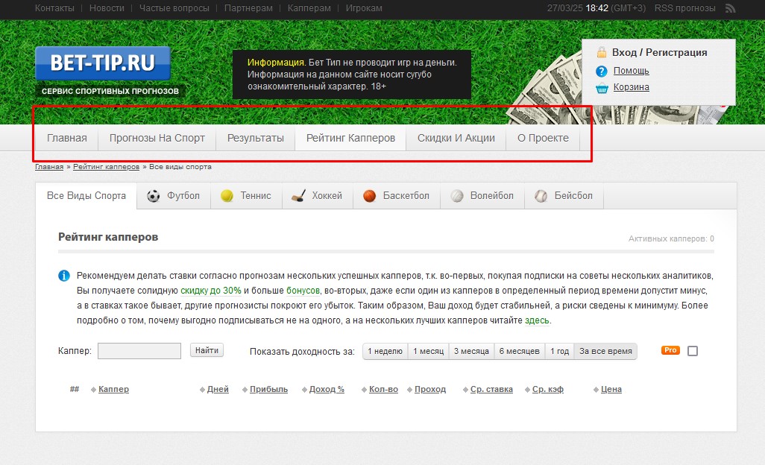Select the basketball Баскетбол icon

tap(369, 196)
